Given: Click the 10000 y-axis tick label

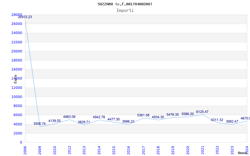Looking at the screenshot, I should point(17,97).
